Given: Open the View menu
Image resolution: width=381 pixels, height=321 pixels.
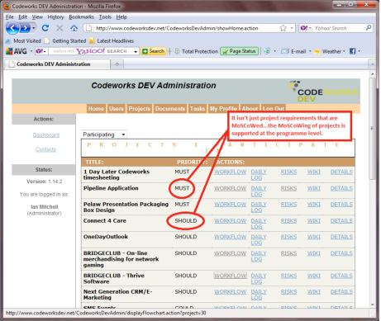Looking at the screenshot, I should pos(37,17).
